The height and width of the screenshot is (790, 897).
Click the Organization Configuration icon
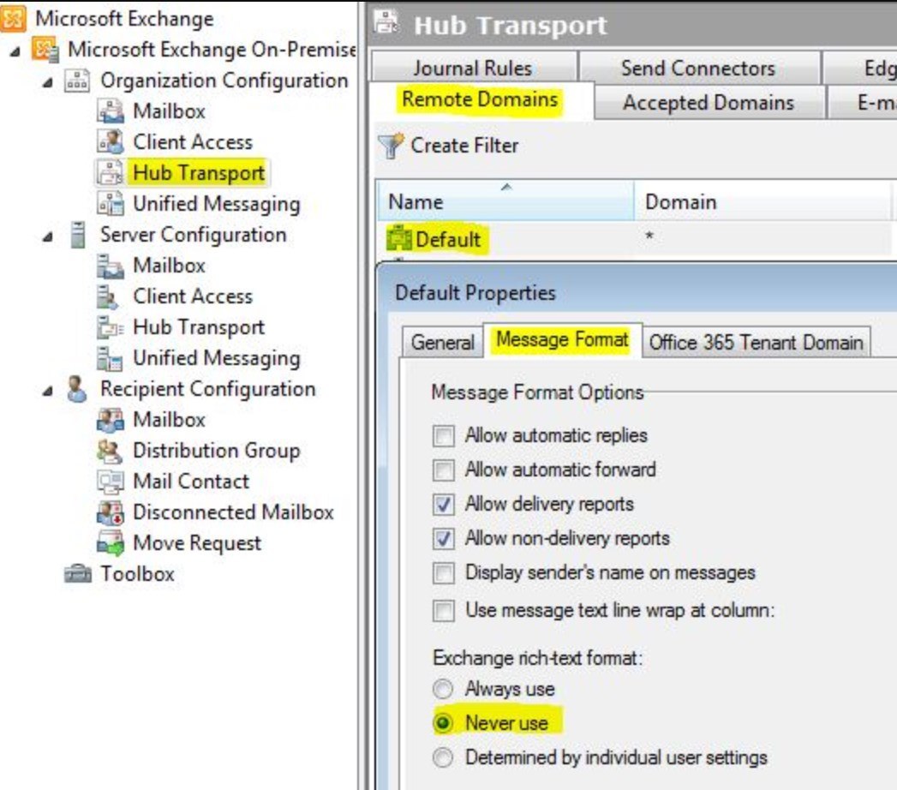[x=76, y=81]
